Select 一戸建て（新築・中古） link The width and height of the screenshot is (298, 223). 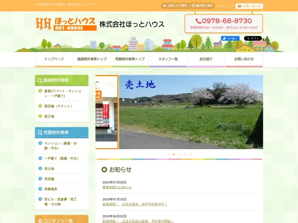coord(61,159)
